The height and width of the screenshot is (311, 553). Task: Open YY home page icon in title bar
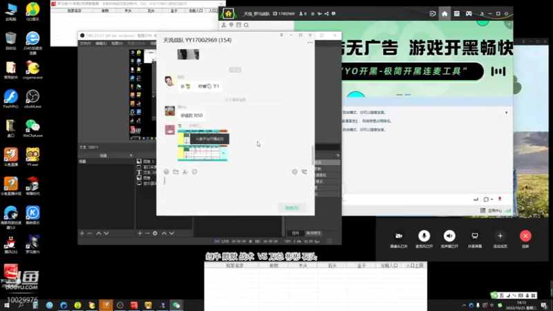444,14
